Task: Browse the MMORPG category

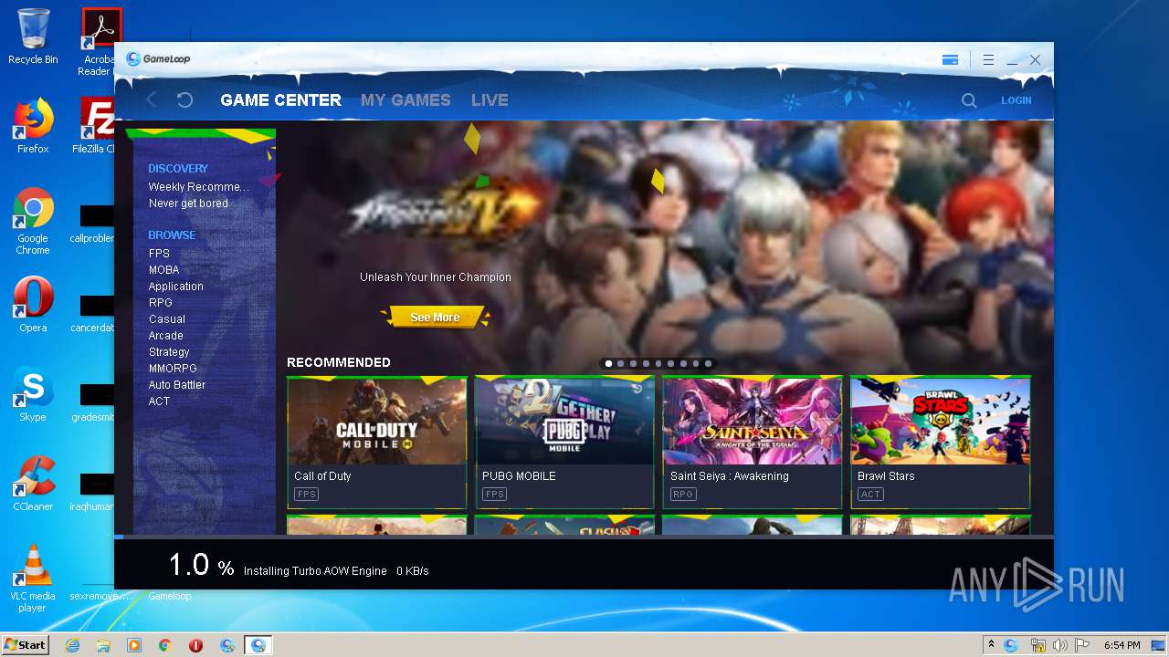Action: click(173, 369)
